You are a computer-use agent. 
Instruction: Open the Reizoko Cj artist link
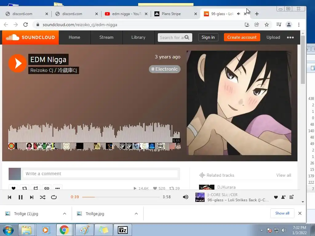[x=54, y=70]
